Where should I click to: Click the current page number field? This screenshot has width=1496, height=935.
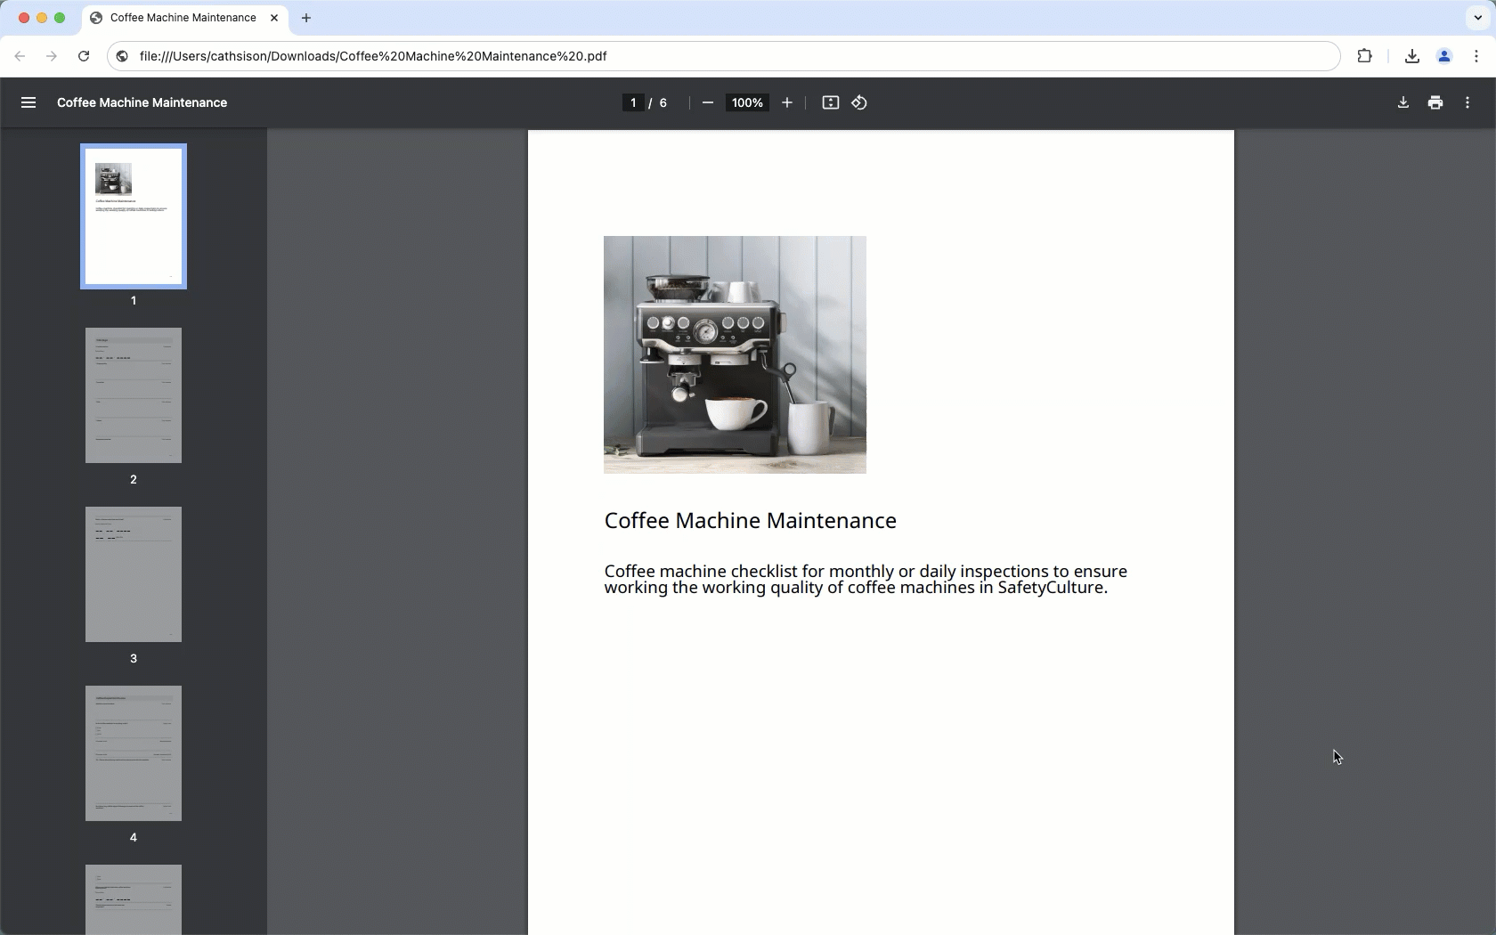pyautogui.click(x=633, y=102)
